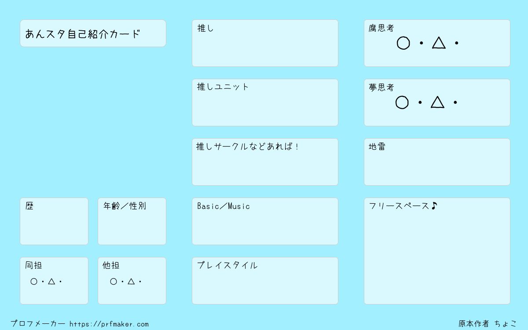528x330 pixels.
Task: Click inside the 歴 field
Action: tap(54, 221)
